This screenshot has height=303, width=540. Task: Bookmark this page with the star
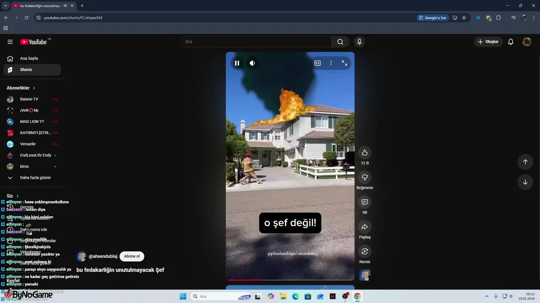click(x=464, y=18)
